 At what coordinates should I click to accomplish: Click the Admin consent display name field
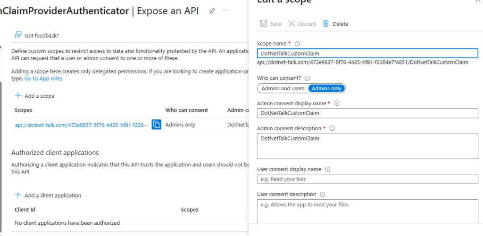click(367, 113)
